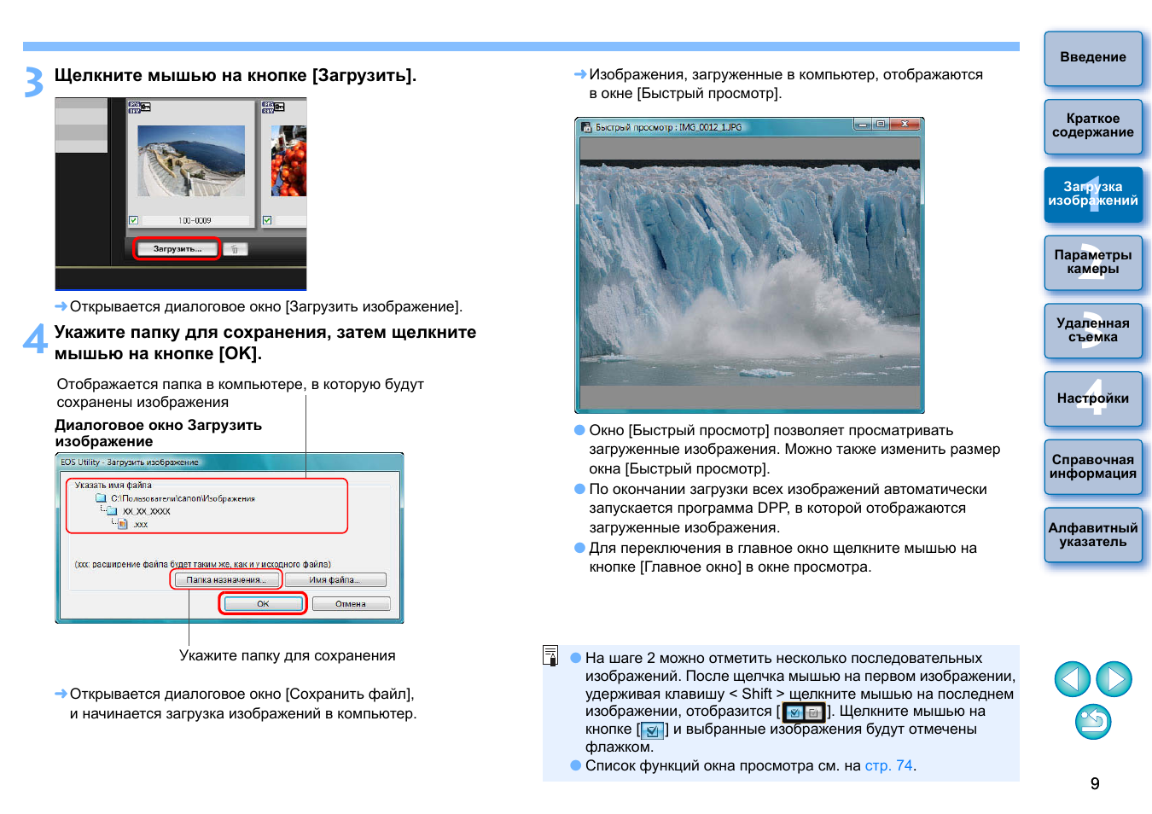Click the XX_XX_XXXX subfolder icon

click(113, 511)
